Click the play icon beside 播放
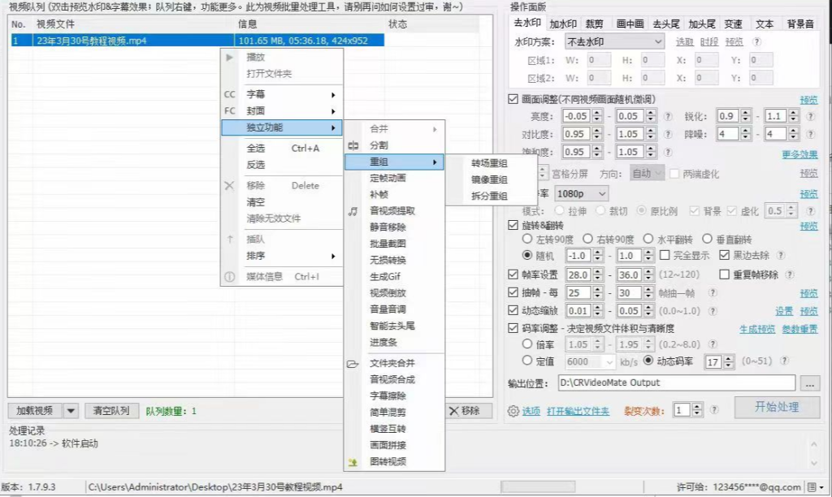The image size is (832, 497). (229, 58)
